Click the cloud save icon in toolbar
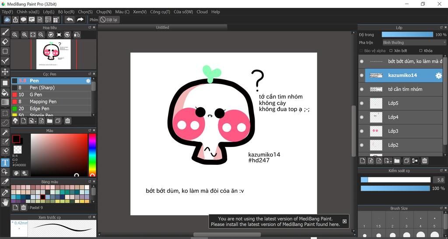The height and width of the screenshot is (239, 448). coord(7,20)
